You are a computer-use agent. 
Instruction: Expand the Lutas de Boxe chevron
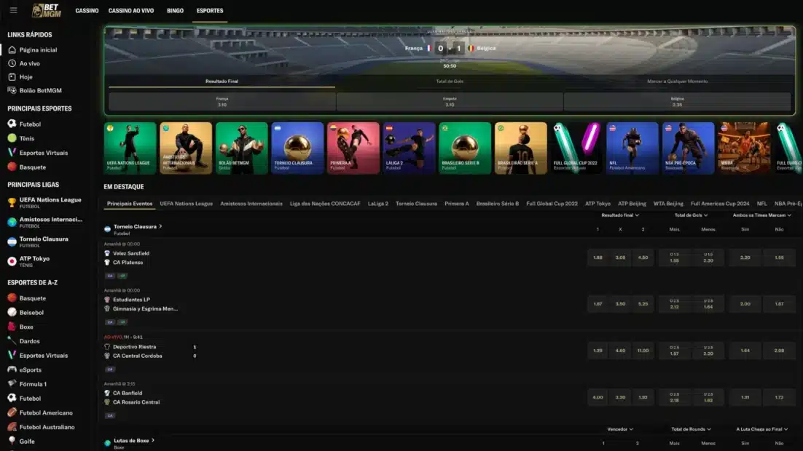tap(152, 440)
